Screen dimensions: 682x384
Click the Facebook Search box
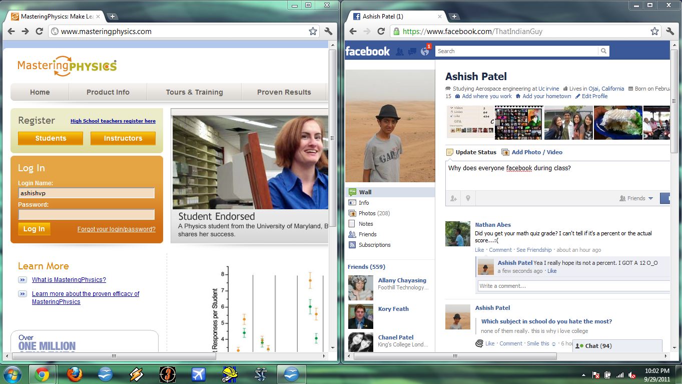[x=517, y=51]
